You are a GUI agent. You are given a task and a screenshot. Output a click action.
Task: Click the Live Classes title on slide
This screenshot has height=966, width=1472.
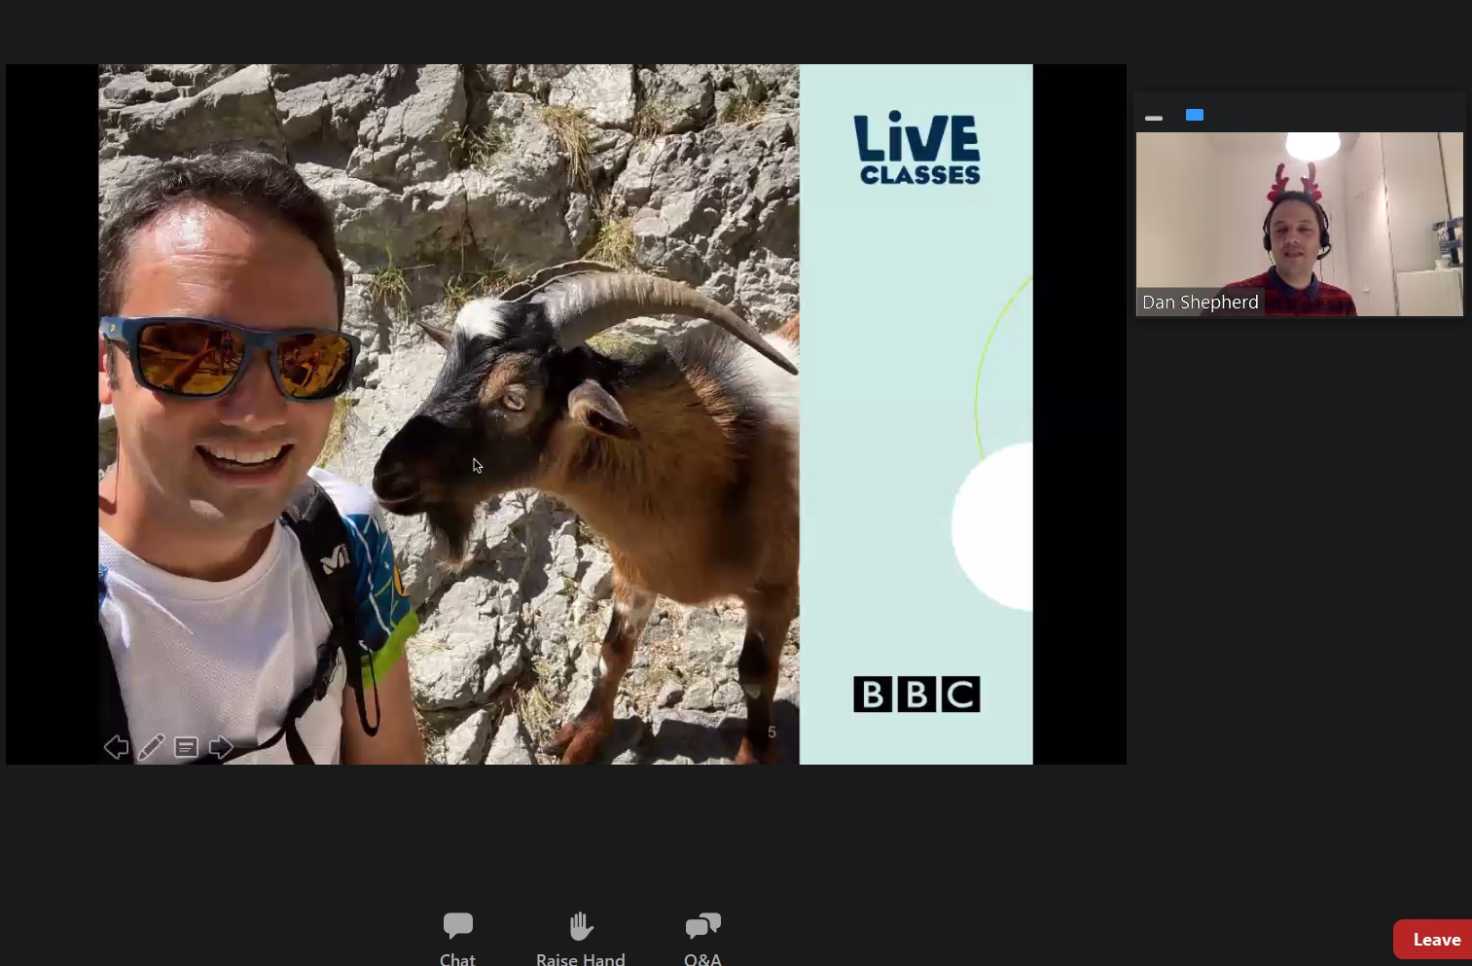pyautogui.click(x=917, y=149)
